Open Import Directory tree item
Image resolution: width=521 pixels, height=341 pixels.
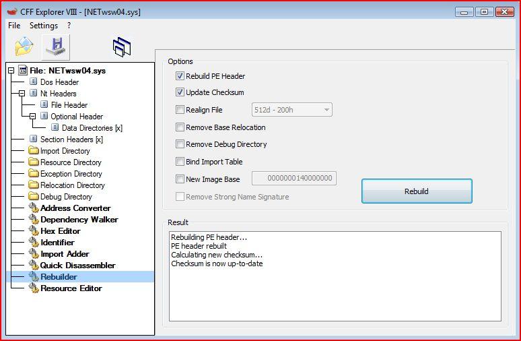[x=65, y=151]
